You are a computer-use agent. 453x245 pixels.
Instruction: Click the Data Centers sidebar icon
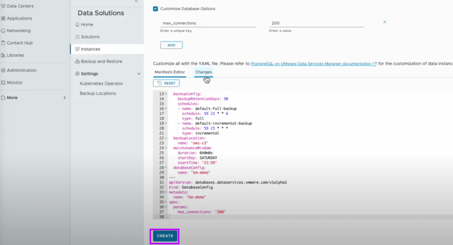4,6
